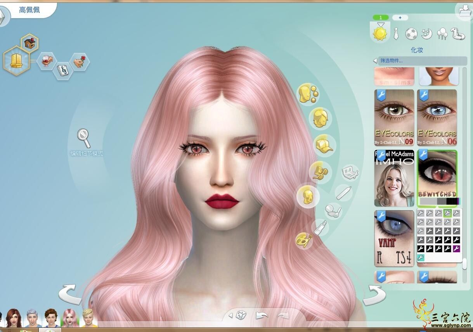Choose the sheet music trait hexagon
473x332 pixels.
tap(62, 70)
